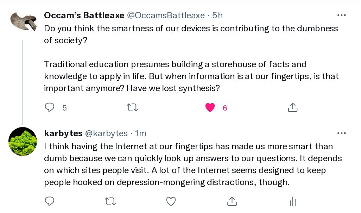Viewport: 361px width, 213px height.
Task: Open more options on Occam's Battleaxe tweet
Action: coord(341,15)
